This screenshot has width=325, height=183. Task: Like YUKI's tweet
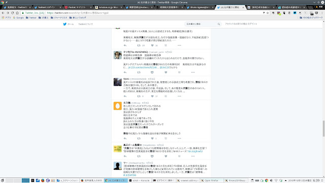[152, 96]
